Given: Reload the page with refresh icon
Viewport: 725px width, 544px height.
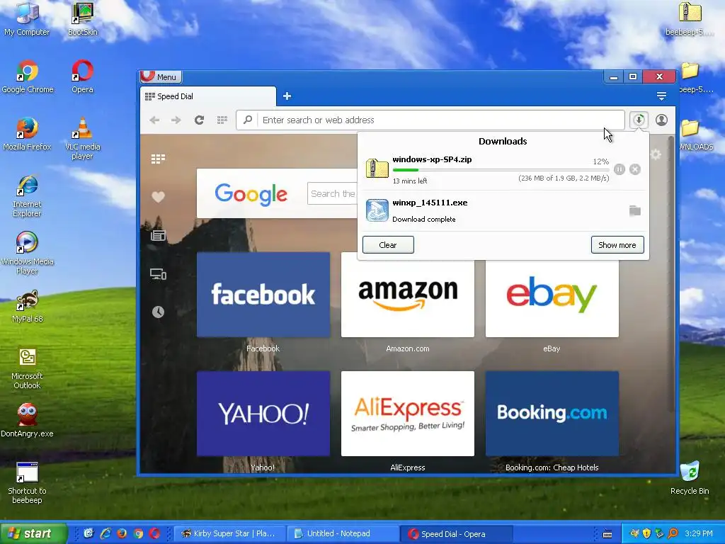Looking at the screenshot, I should 199,120.
